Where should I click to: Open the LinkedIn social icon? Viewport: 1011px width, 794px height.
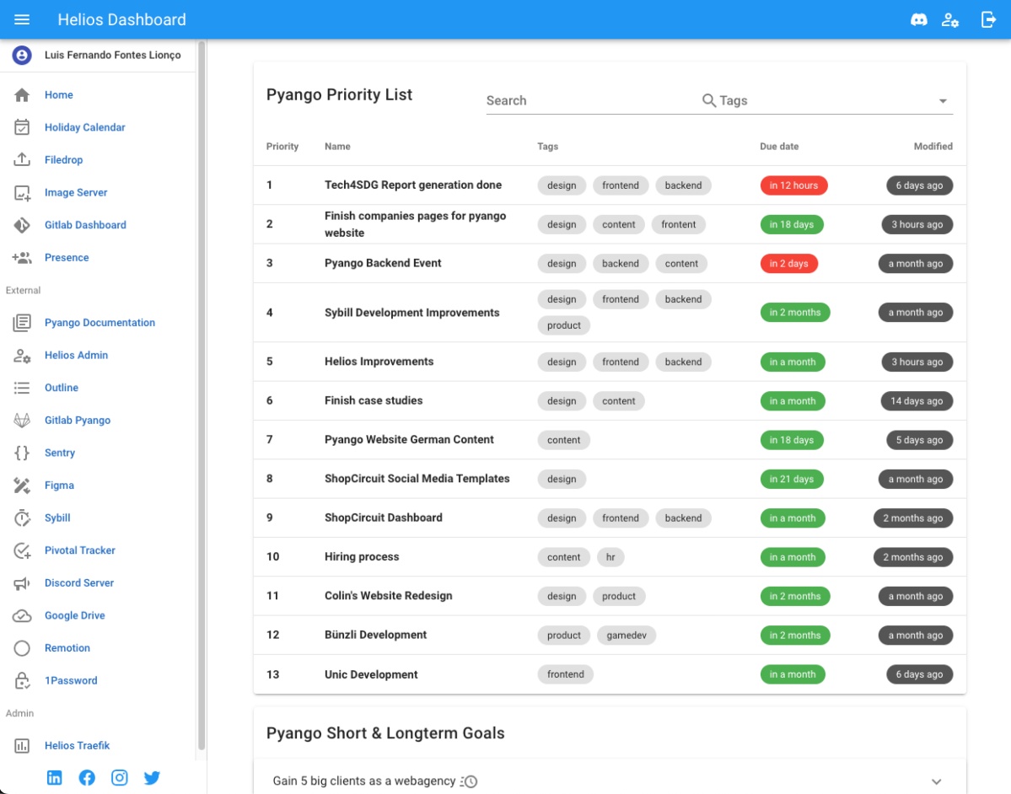point(55,778)
